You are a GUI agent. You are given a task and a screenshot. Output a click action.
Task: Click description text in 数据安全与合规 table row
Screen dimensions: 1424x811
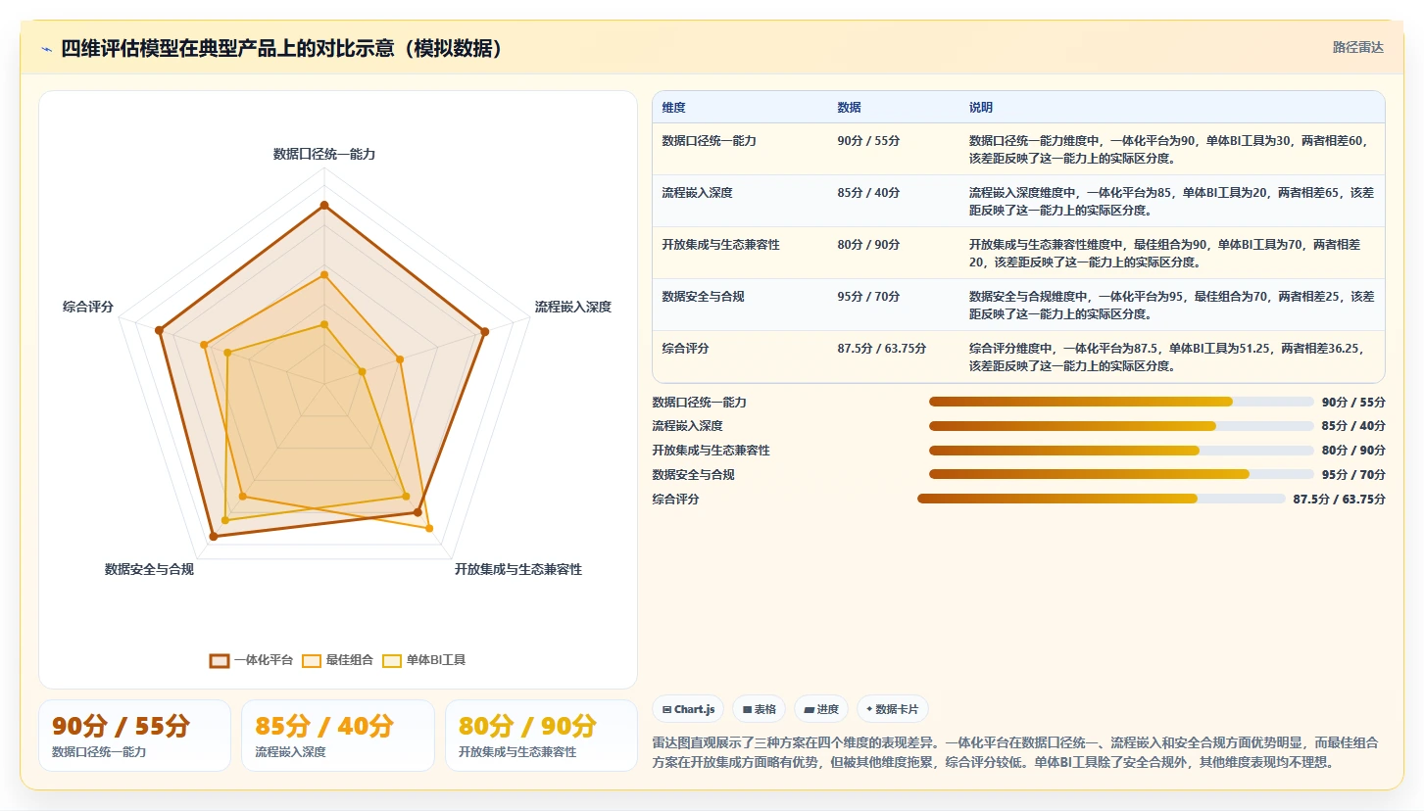point(1171,305)
